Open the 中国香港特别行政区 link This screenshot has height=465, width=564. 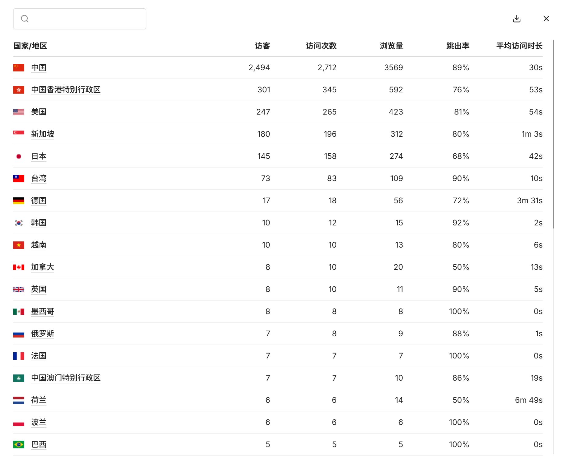(66, 90)
